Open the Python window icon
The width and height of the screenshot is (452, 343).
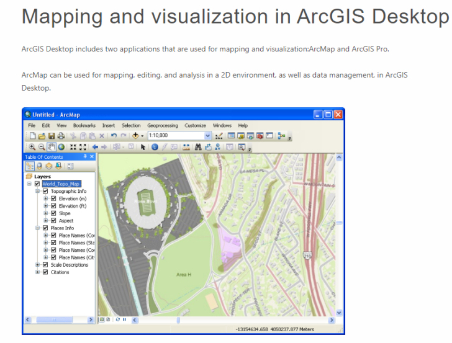(269, 136)
